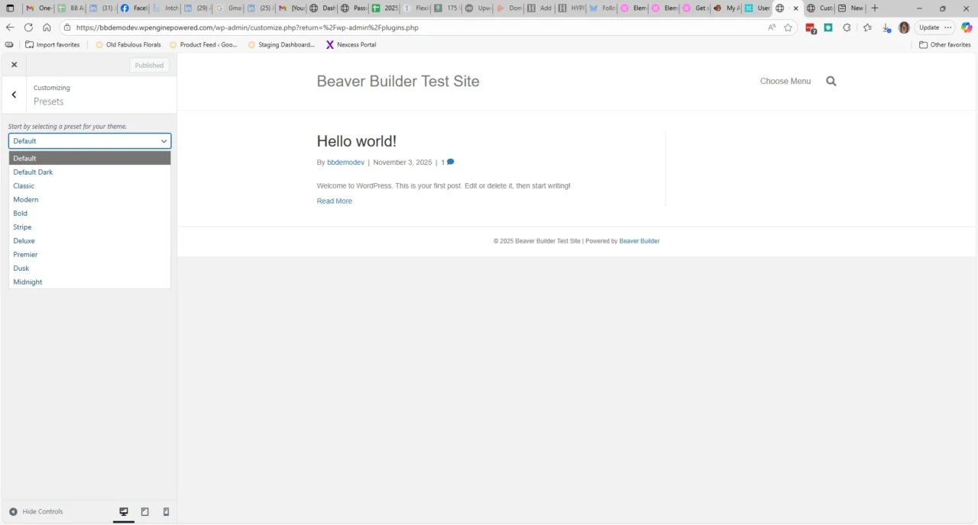
Task: Select the Midnight preset option
Action: click(x=28, y=282)
